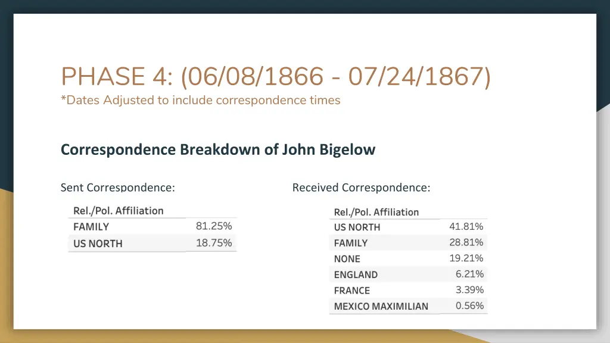Image resolution: width=610 pixels, height=343 pixels.
Task: Click the PHASE 4 slide title
Action: tap(276, 76)
